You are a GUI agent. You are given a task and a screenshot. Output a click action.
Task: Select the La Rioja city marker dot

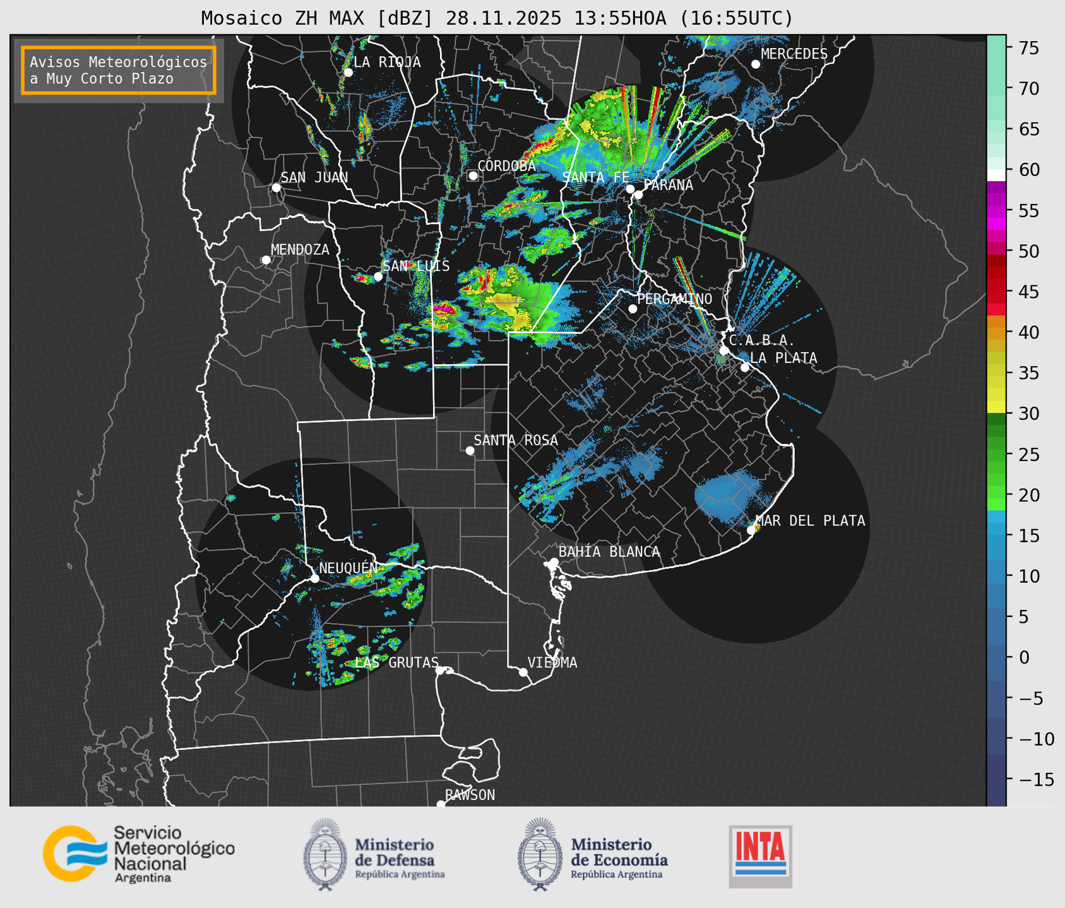[x=348, y=73]
